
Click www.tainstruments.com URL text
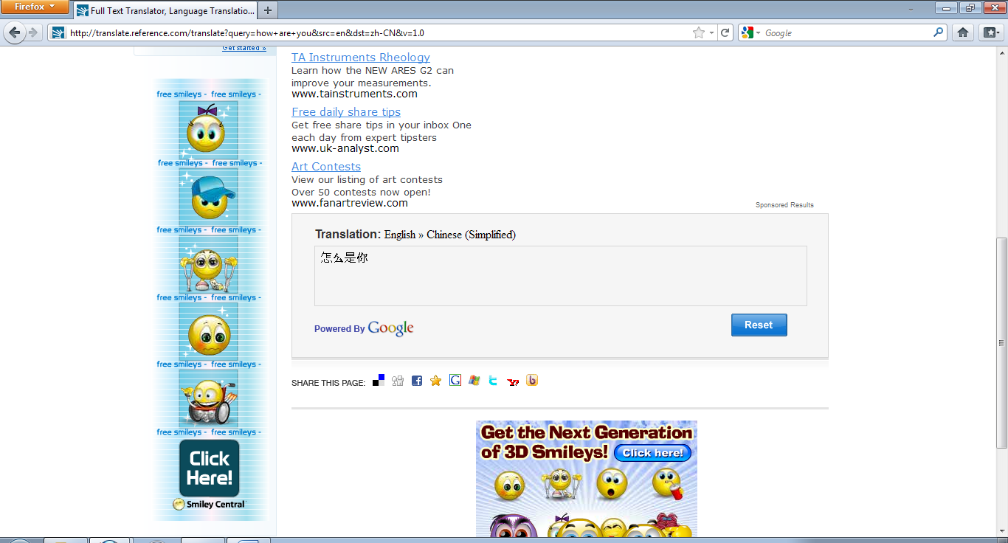354,94
